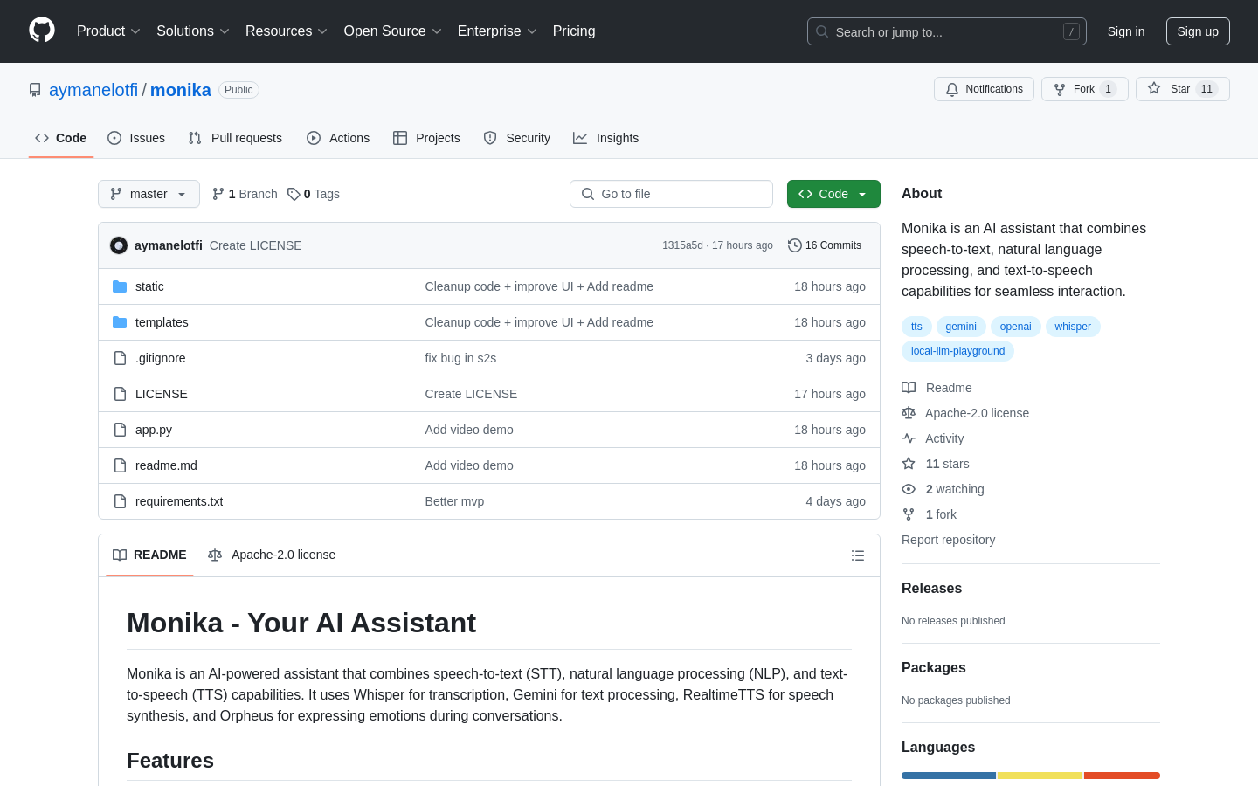The height and width of the screenshot is (786, 1258).
Task: Open the Pricing link
Action: pyautogui.click(x=574, y=31)
